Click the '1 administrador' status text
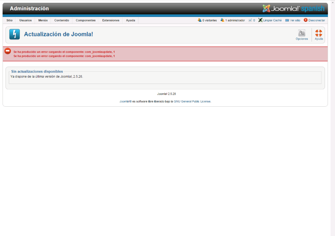335x236 pixels. pos(235,20)
